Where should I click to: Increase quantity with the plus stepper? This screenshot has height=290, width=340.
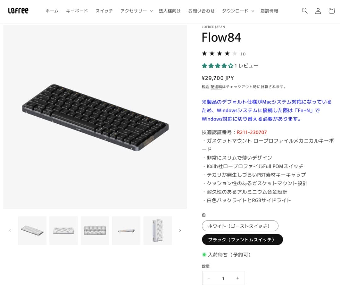[237, 278]
